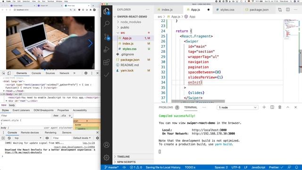Click DevTools inspect element picker icon
This screenshot has height=170, width=302.
click(3, 73)
